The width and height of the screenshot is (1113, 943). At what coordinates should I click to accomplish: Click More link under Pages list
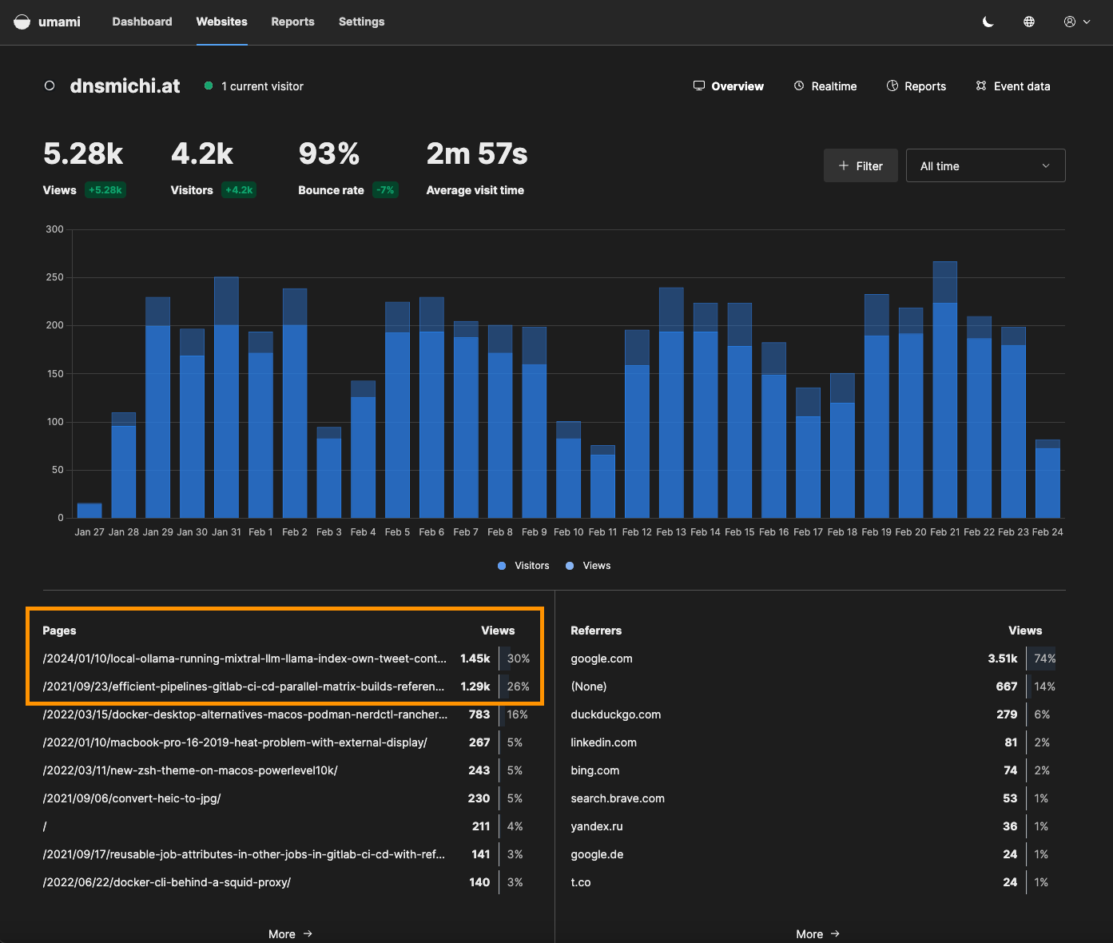[x=290, y=933]
